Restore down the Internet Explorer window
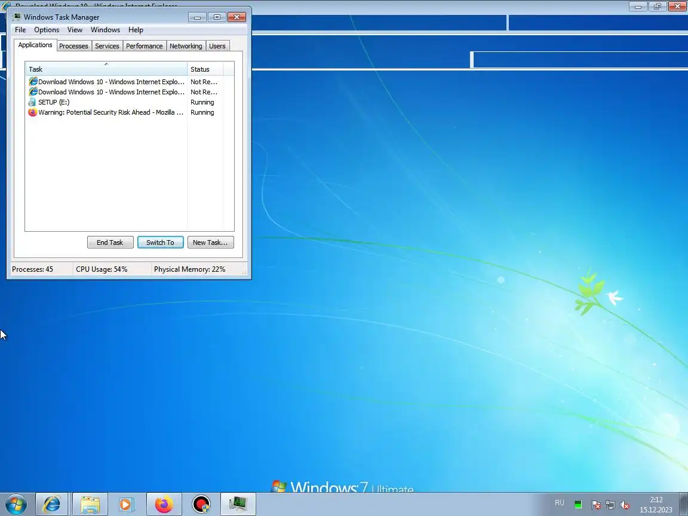 (658, 6)
